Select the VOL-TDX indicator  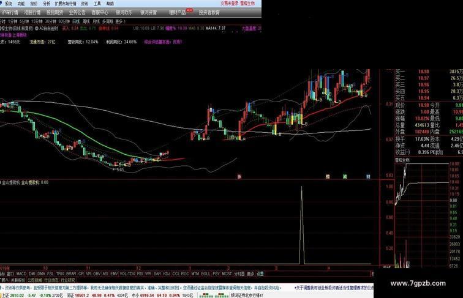(x=127, y=274)
